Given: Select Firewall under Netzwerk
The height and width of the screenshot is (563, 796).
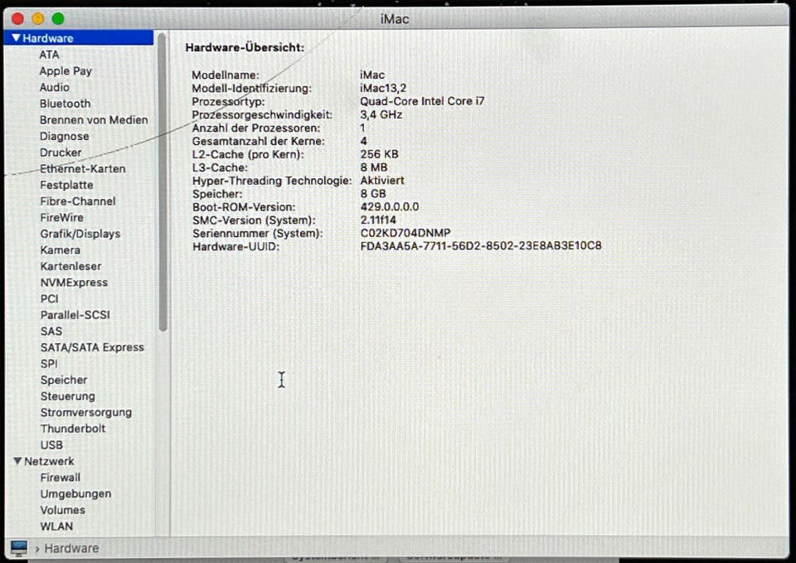Looking at the screenshot, I should coord(61,478).
